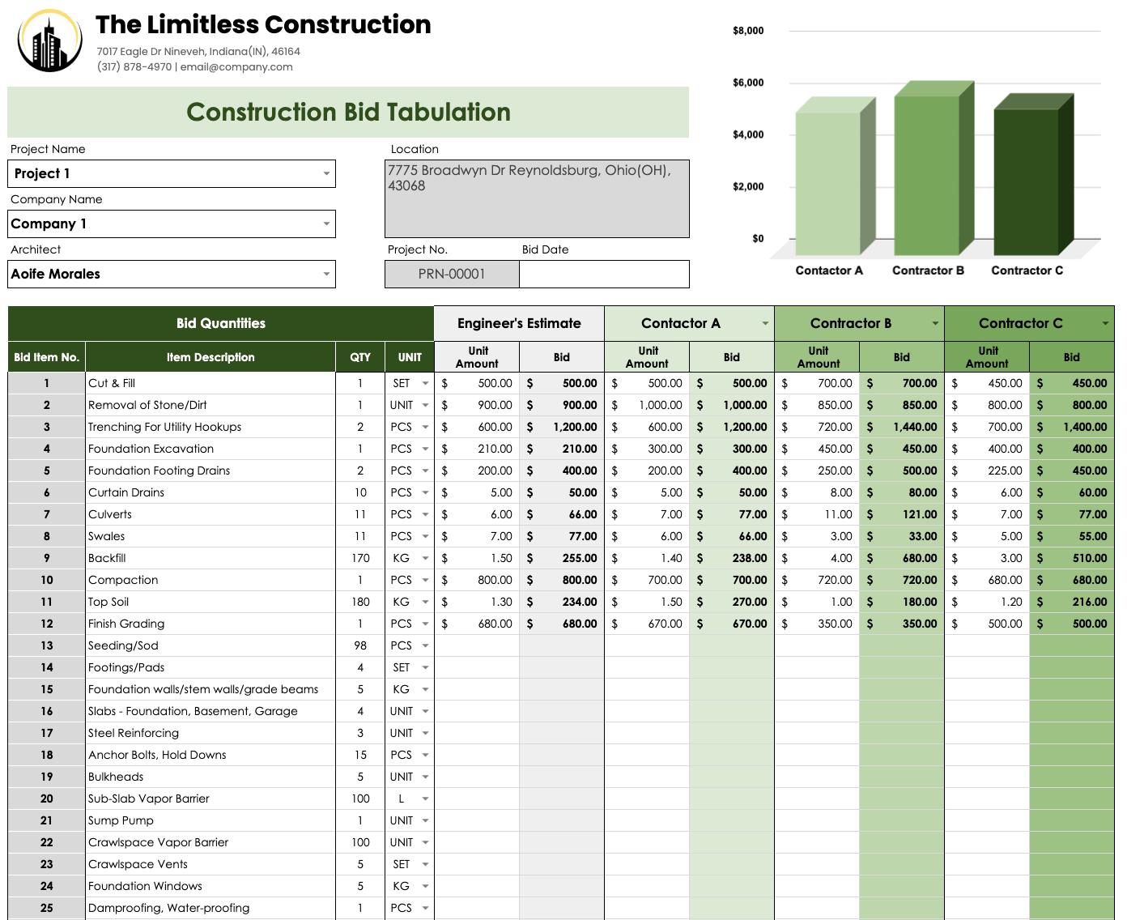Open the Contractor C column header dropdown
Viewport: 1127px width, 920px height.
pos(1105,324)
